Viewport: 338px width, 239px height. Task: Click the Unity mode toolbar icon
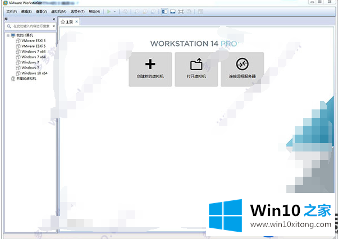(189, 12)
